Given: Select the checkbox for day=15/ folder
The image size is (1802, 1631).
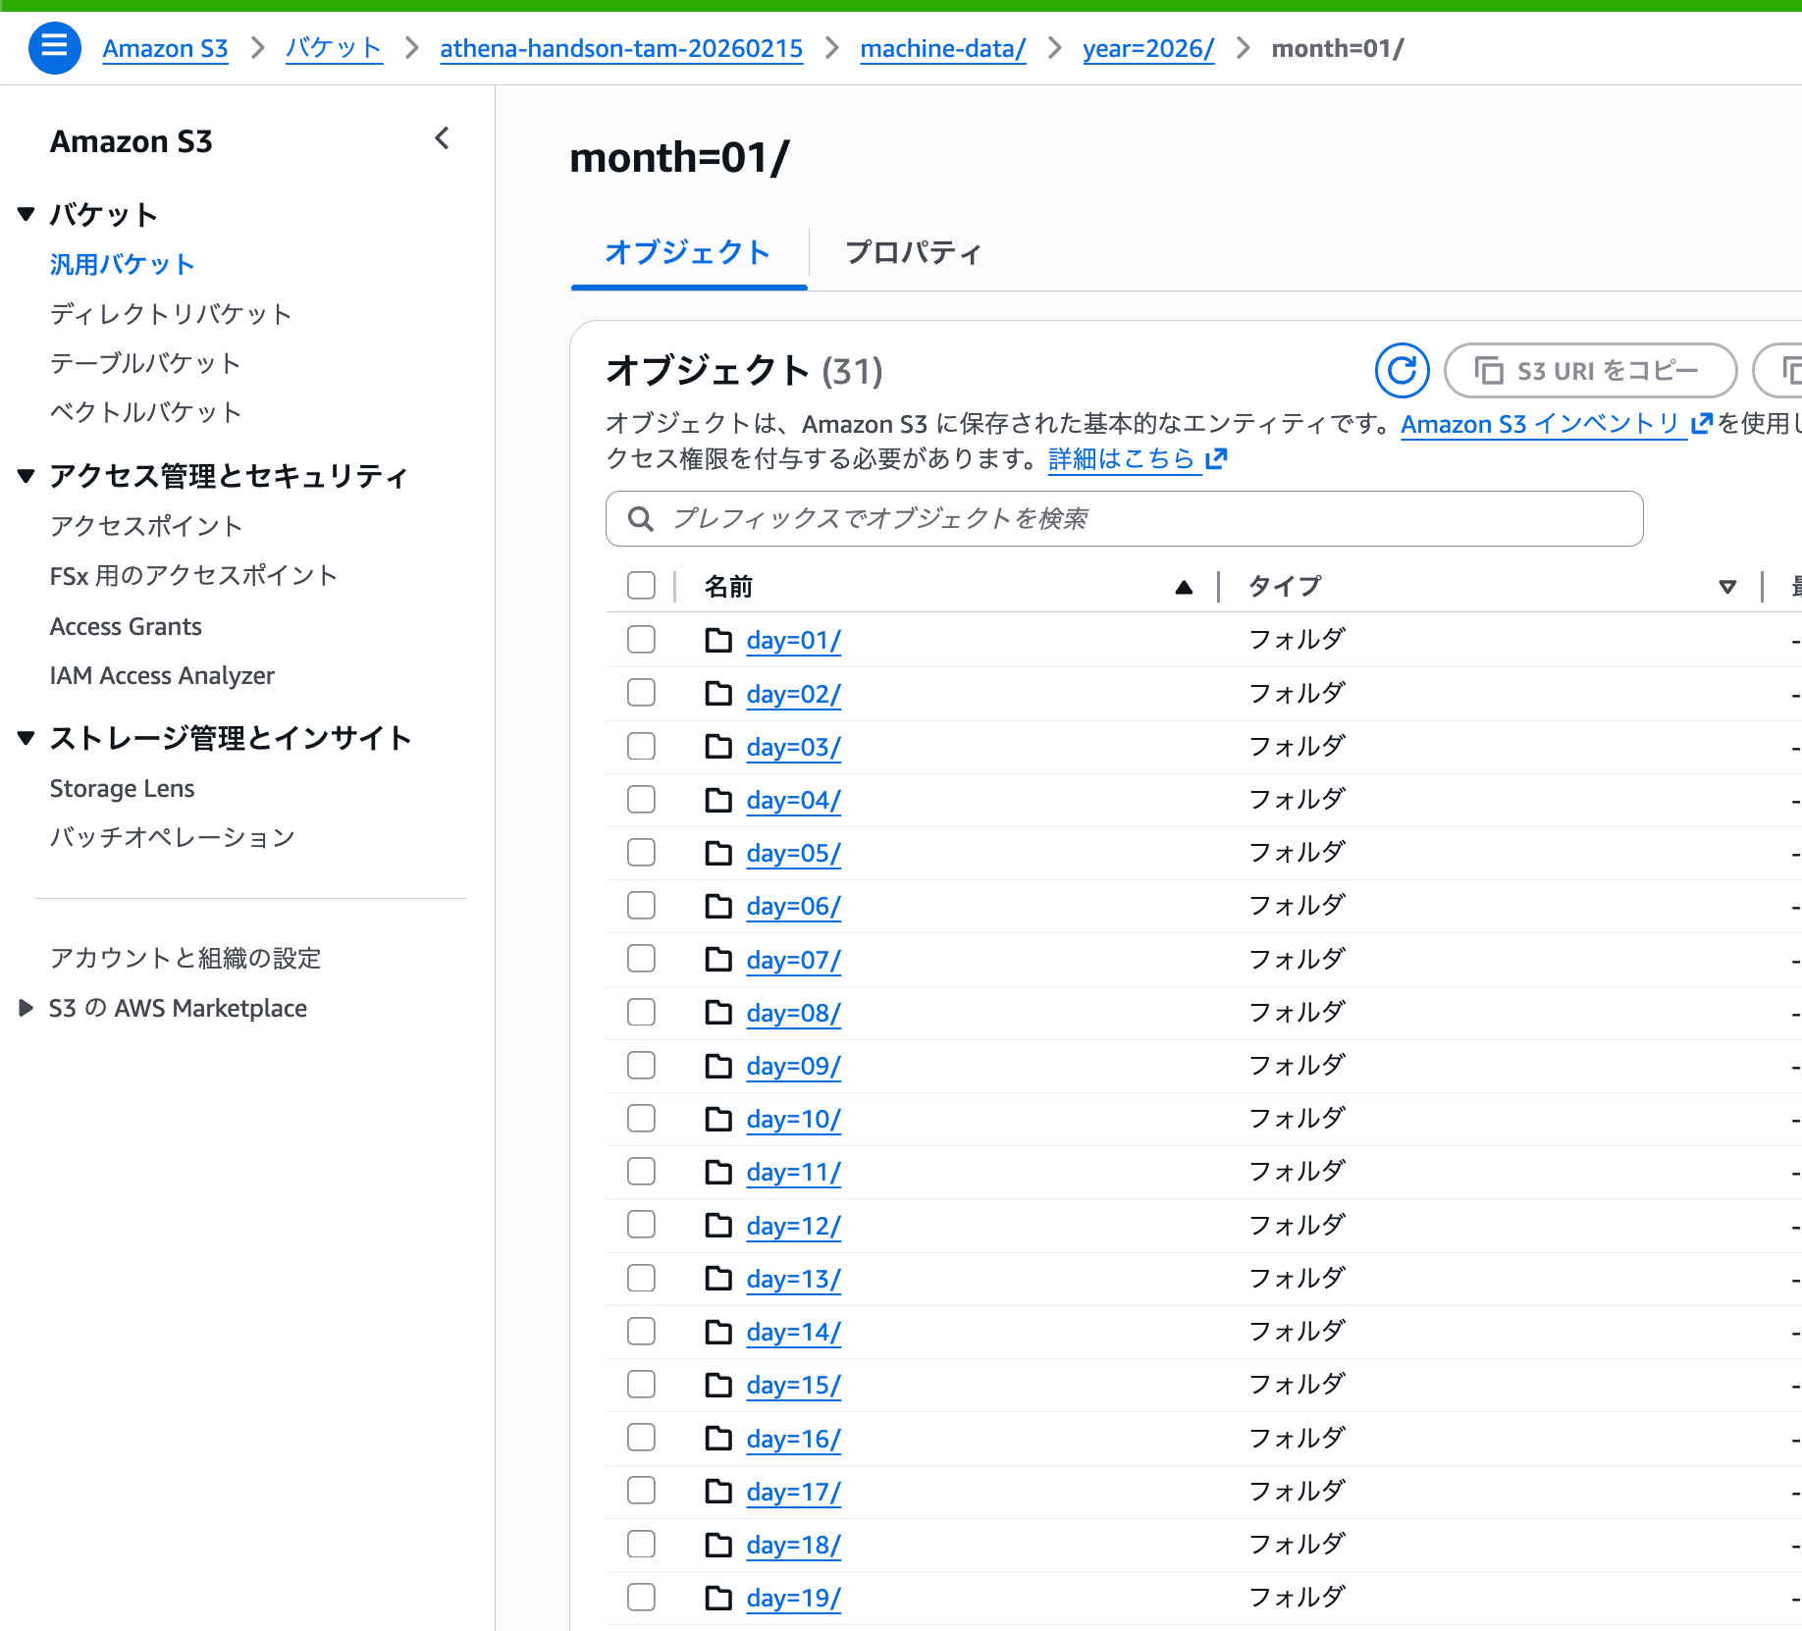Looking at the screenshot, I should 641,1385.
